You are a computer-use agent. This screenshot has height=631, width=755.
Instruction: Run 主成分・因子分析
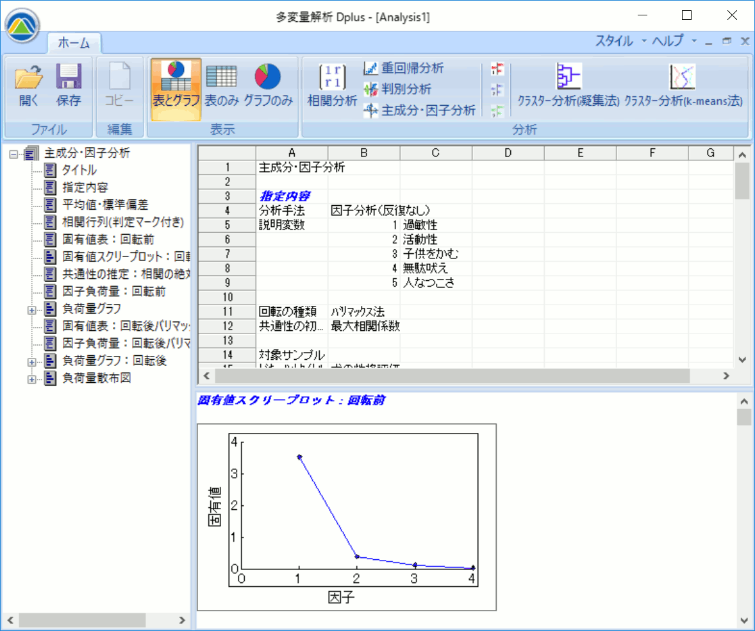[419, 110]
